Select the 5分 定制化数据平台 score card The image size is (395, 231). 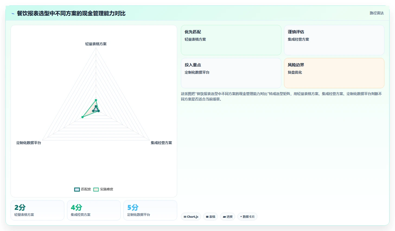(x=150, y=210)
